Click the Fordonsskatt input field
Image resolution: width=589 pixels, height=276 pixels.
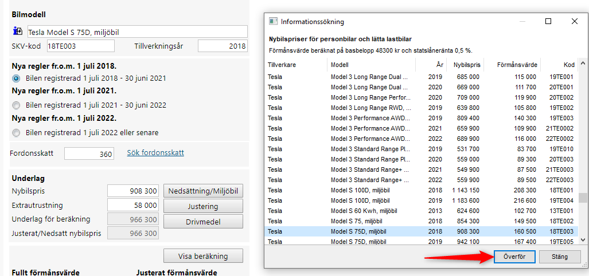(89, 153)
